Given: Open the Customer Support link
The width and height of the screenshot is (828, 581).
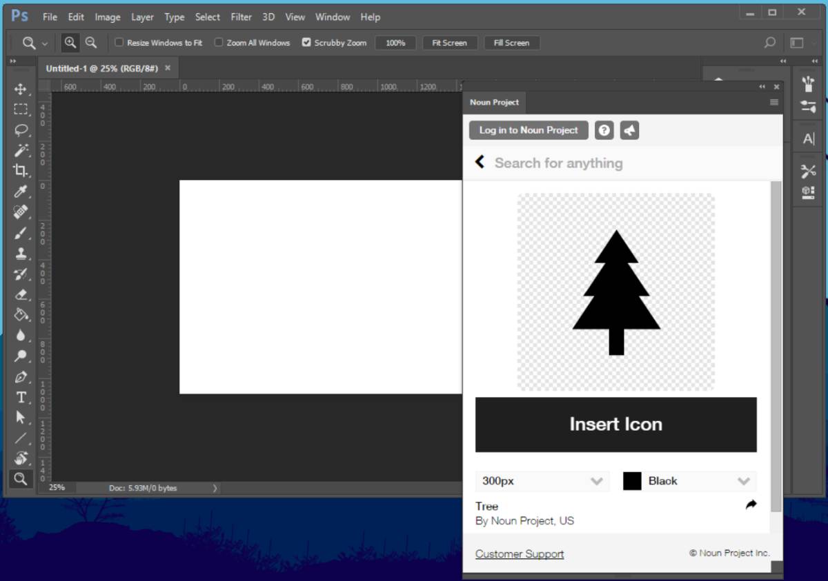Looking at the screenshot, I should coord(520,554).
